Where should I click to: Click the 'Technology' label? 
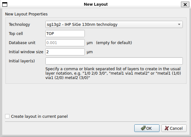[20, 24]
